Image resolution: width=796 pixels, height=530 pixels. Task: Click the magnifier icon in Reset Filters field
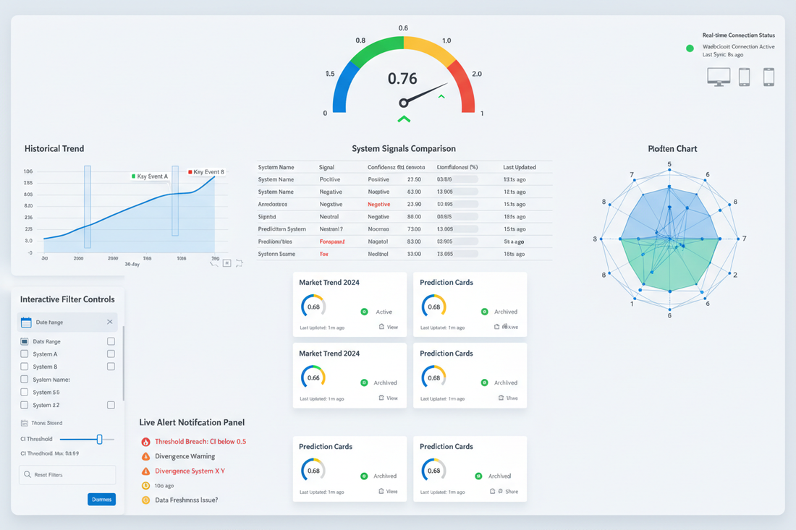27,475
